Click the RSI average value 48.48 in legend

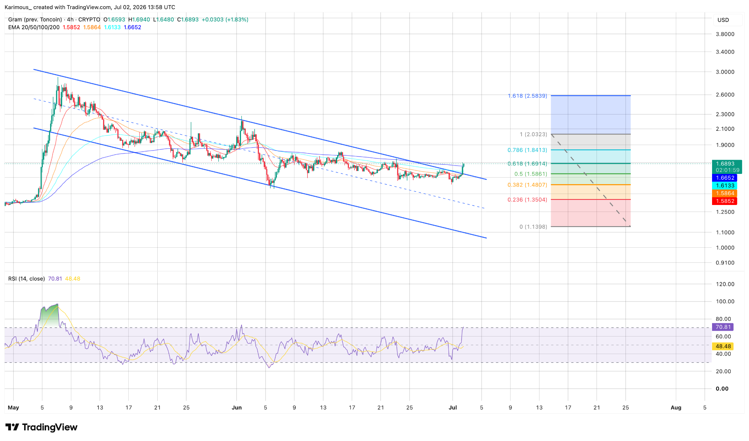[72, 279]
